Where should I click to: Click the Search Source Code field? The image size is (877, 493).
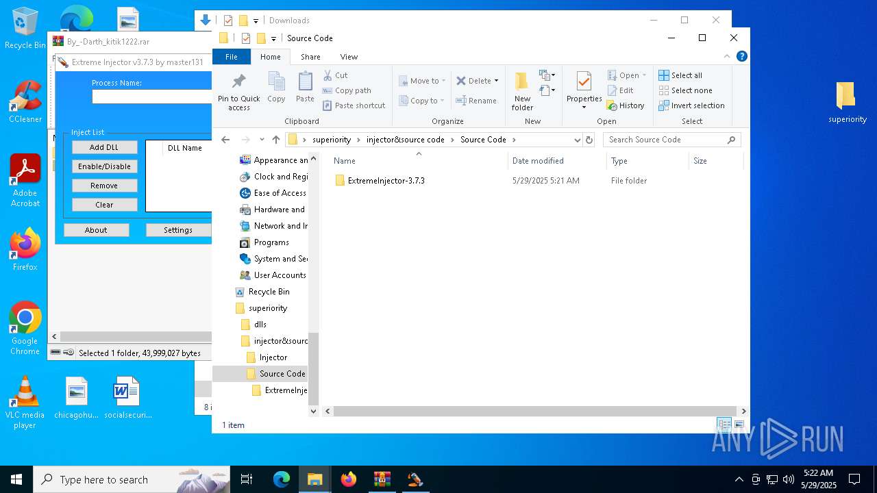pos(671,140)
